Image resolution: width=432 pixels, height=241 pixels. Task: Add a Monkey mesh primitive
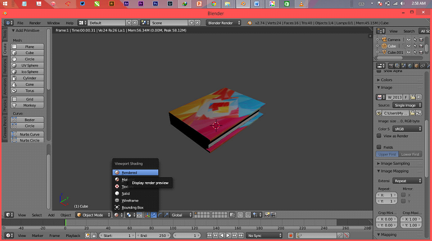click(x=27, y=105)
